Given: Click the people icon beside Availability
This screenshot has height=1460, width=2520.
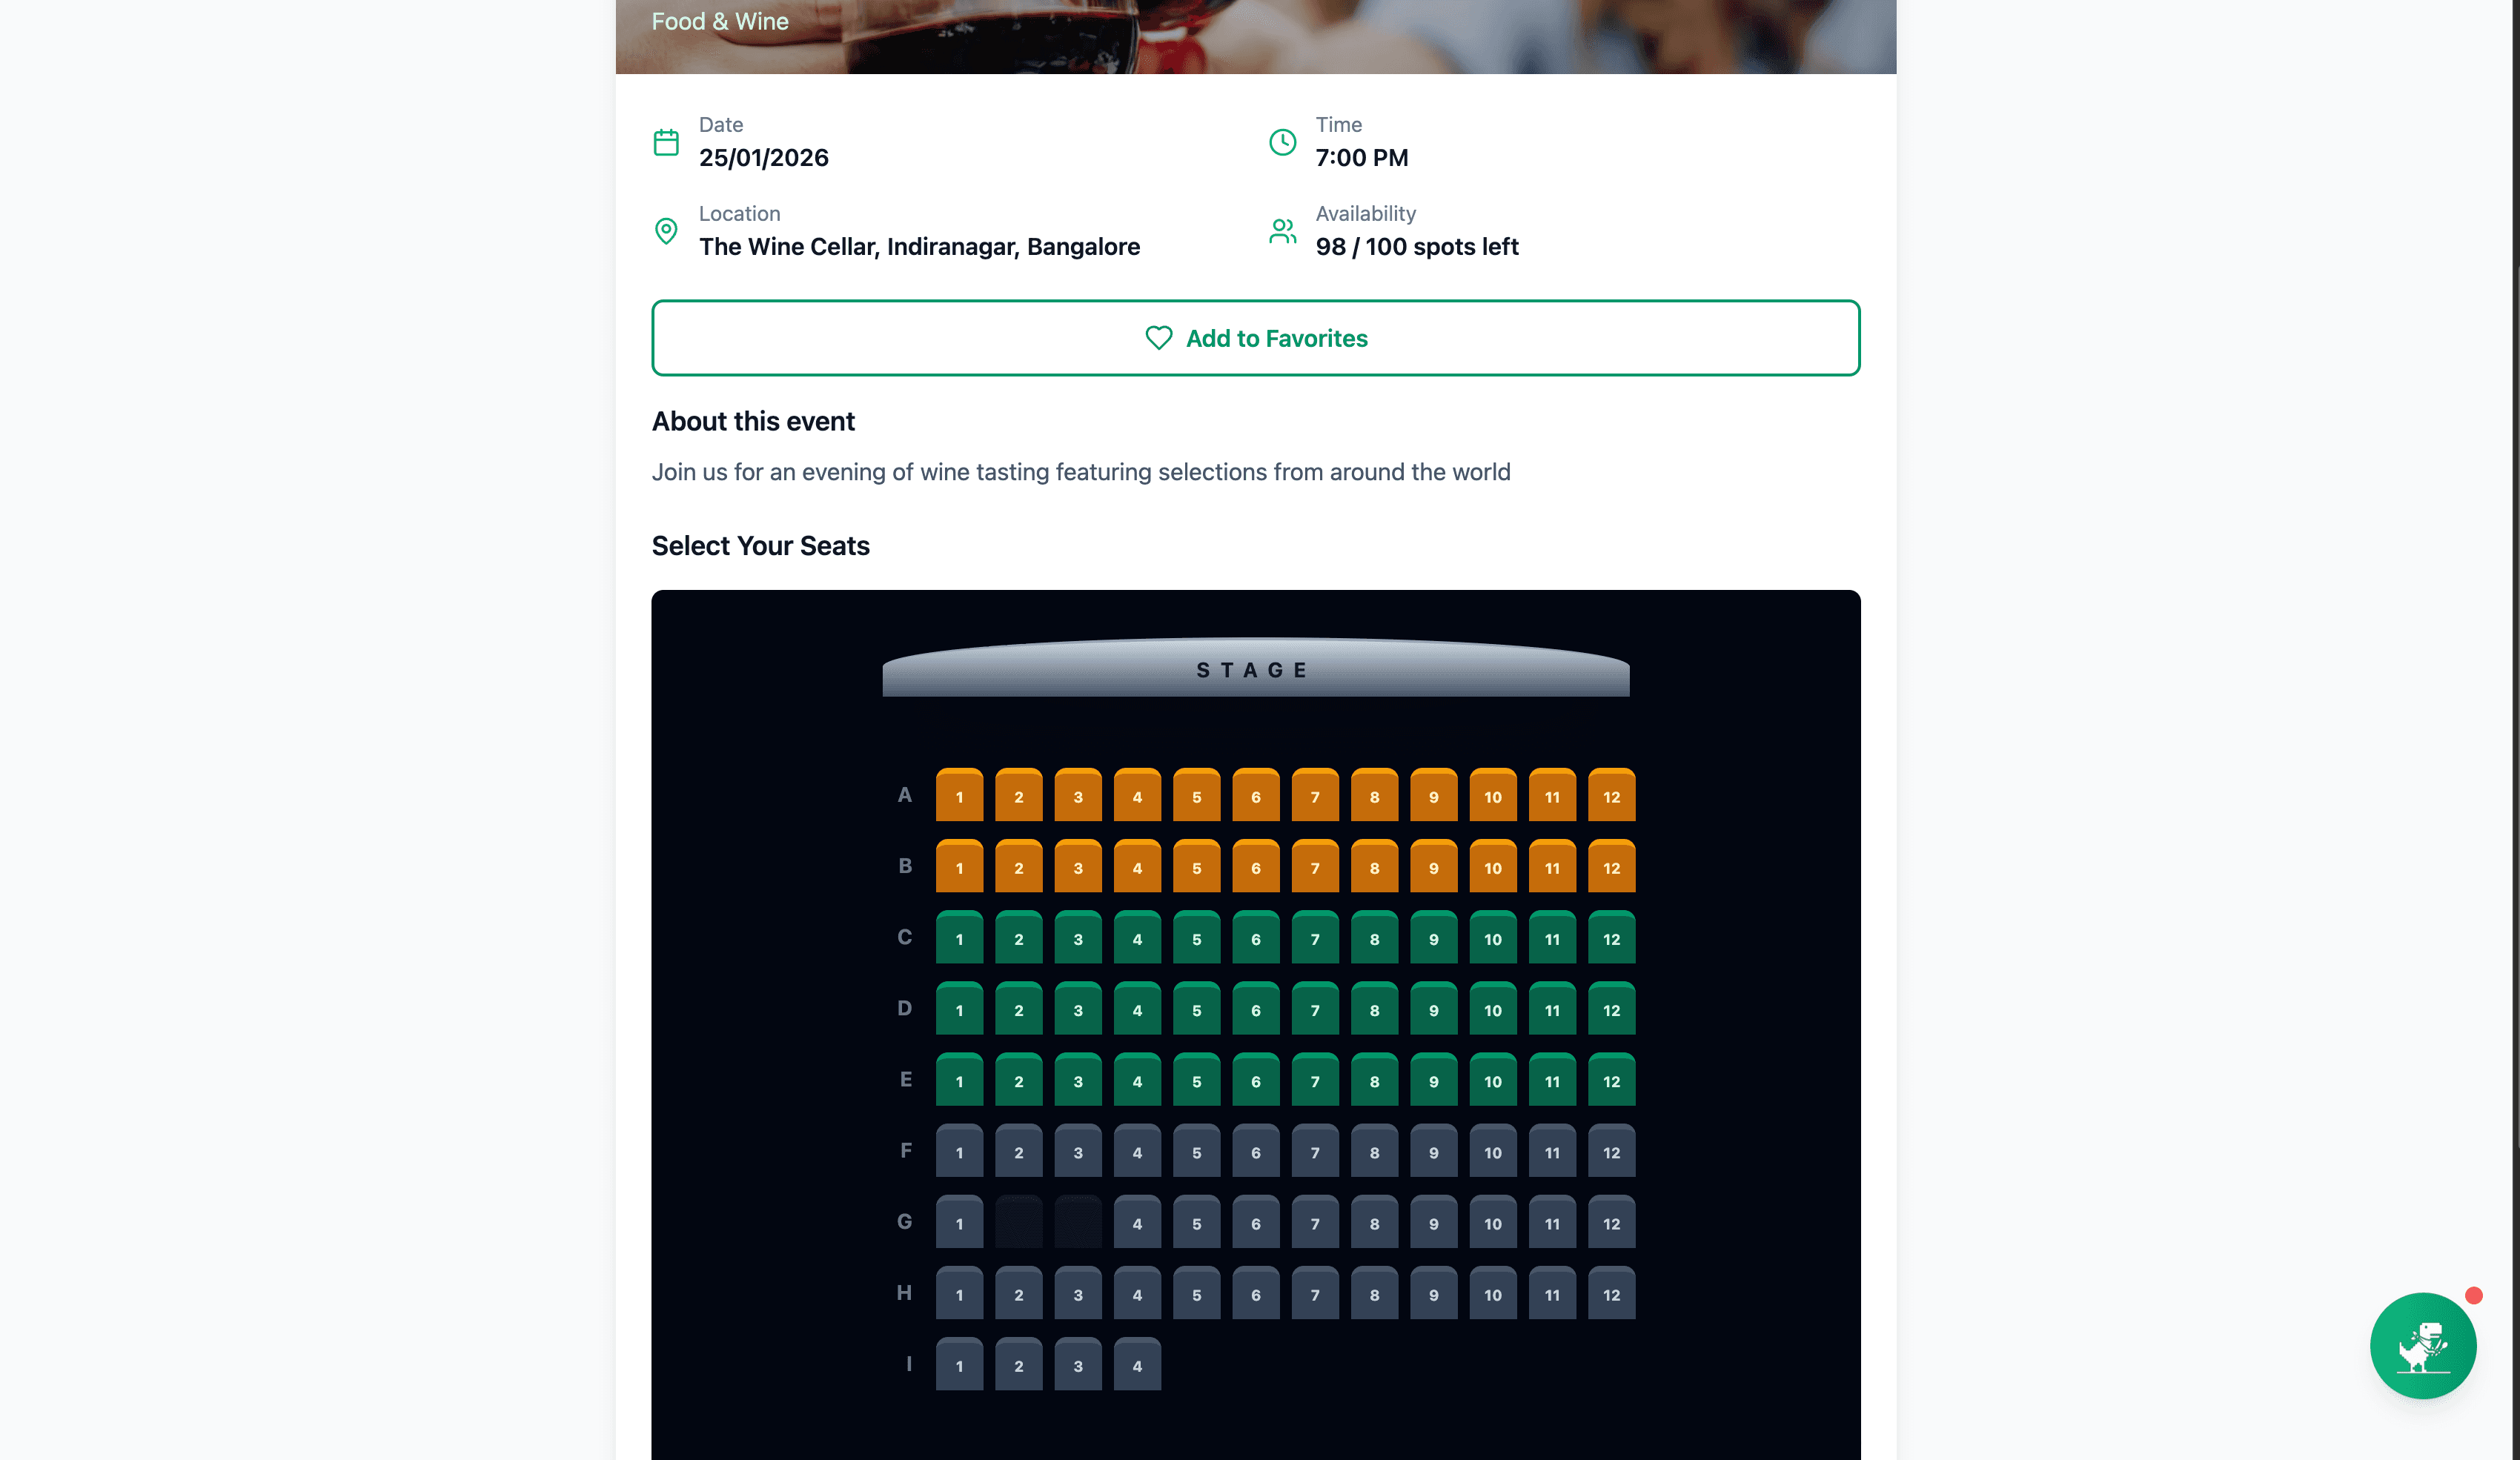Looking at the screenshot, I should 1282,231.
